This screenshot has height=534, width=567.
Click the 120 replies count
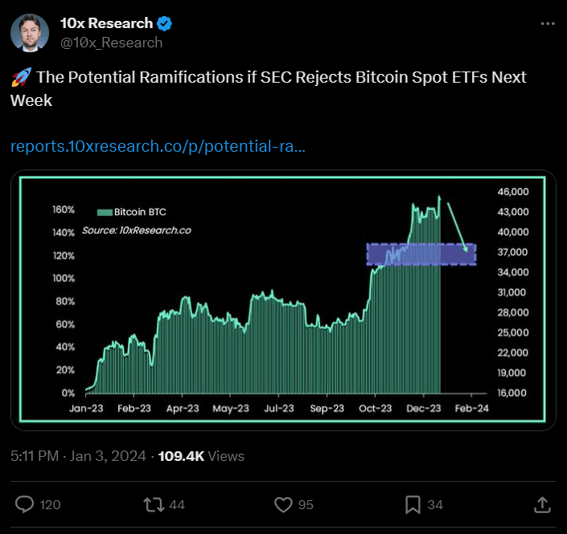click(50, 504)
